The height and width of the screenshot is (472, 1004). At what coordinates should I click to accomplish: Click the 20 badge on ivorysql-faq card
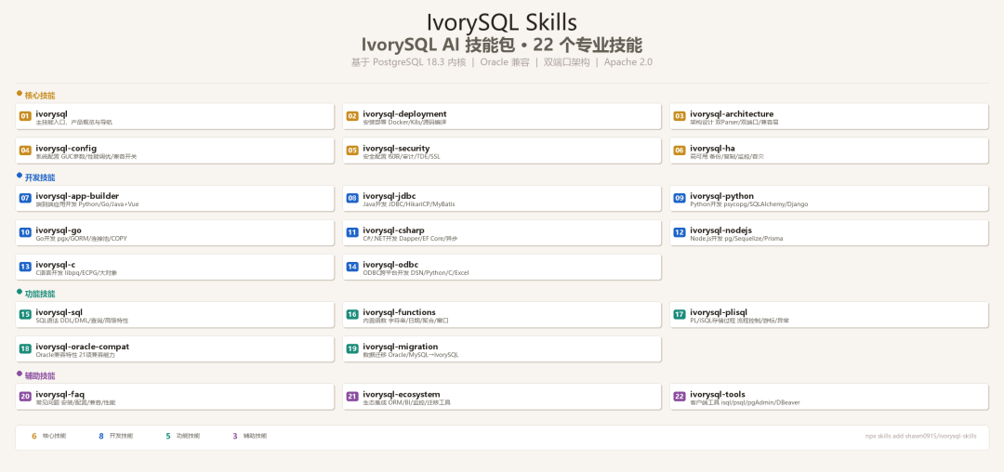25,397
